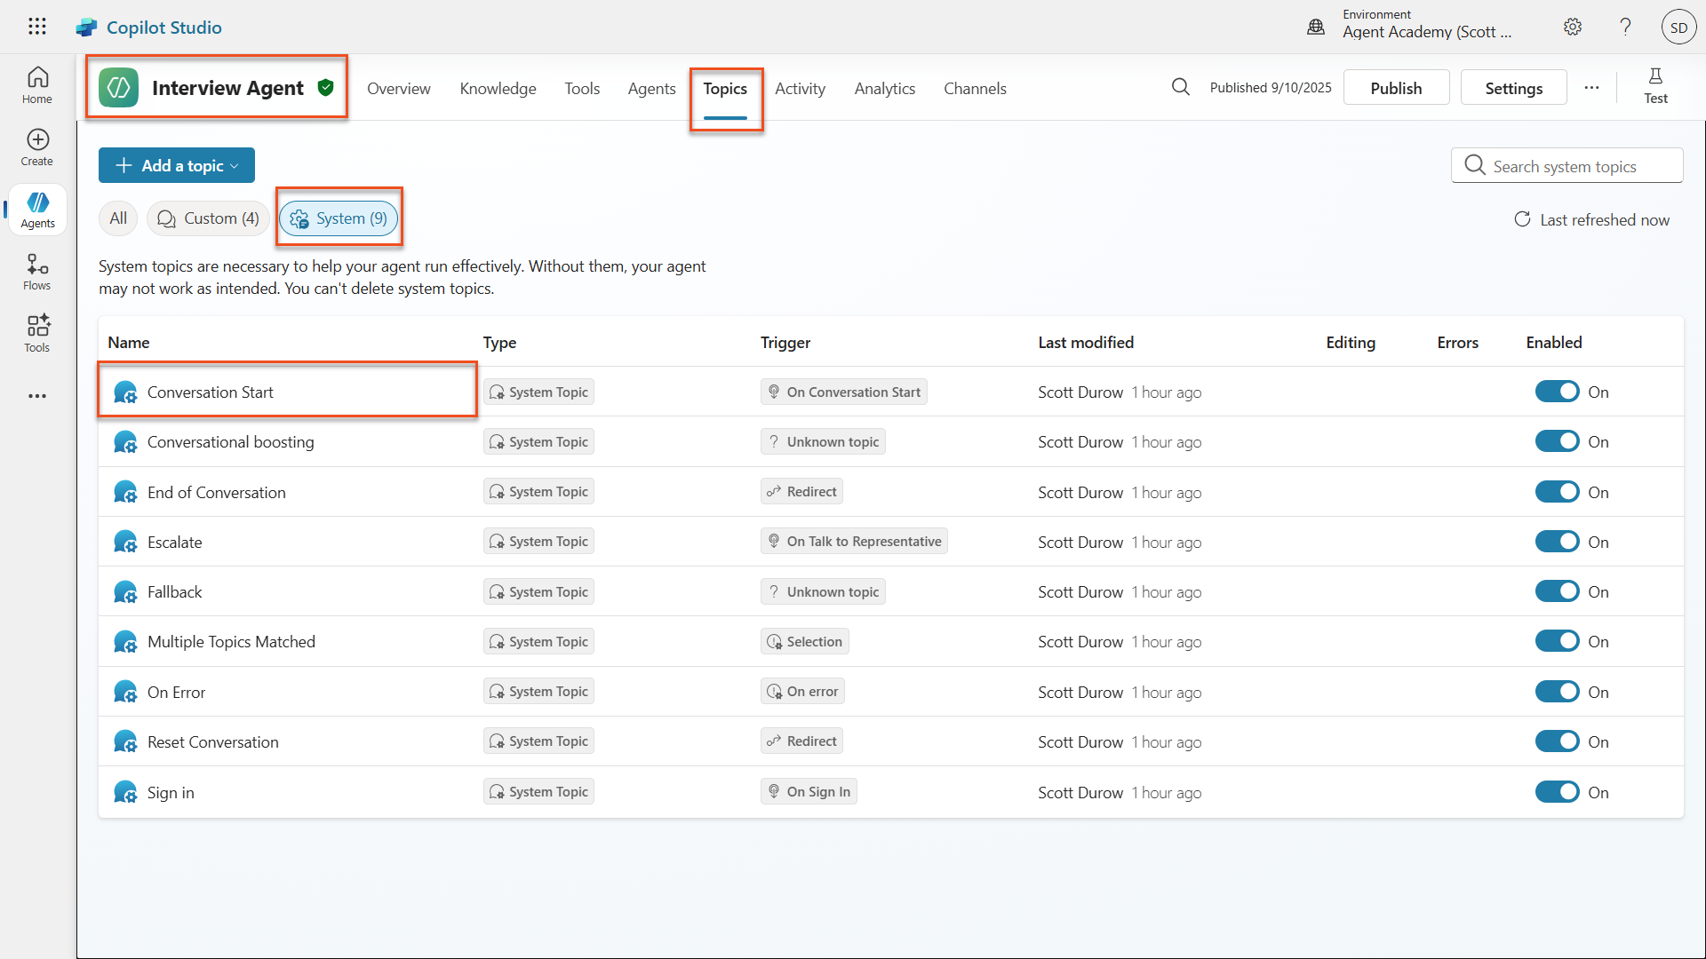Open the Test flask icon

coord(1654,86)
